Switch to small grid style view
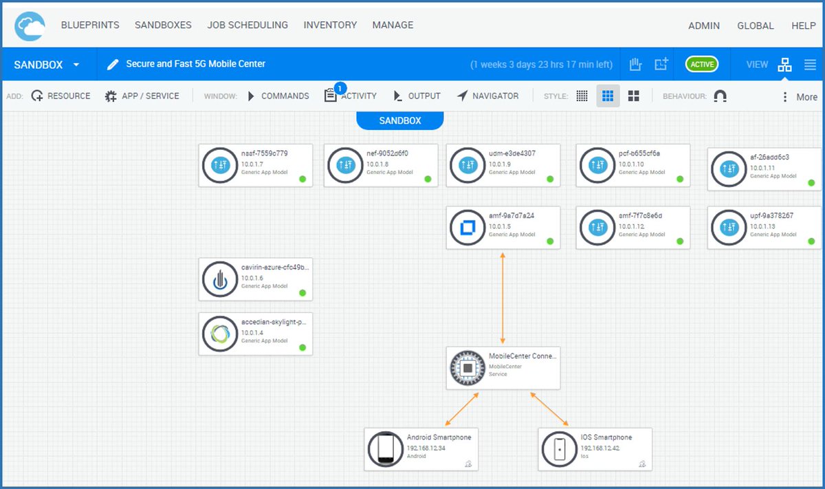 point(582,96)
